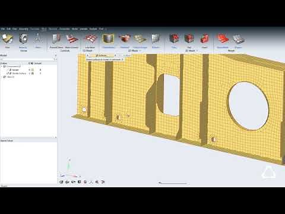Click the third view control icon at bottom
This screenshot has height=214, width=285.
click(73, 182)
